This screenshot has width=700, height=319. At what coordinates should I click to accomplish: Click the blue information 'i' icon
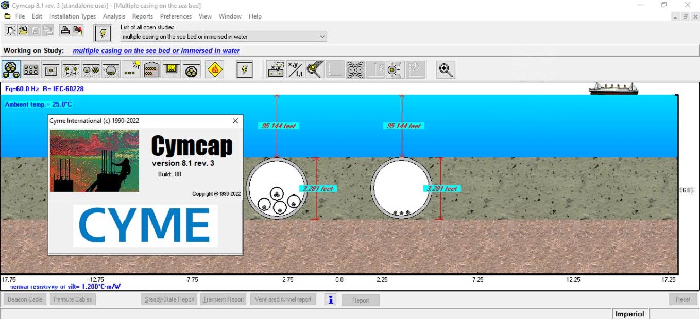pos(331,299)
